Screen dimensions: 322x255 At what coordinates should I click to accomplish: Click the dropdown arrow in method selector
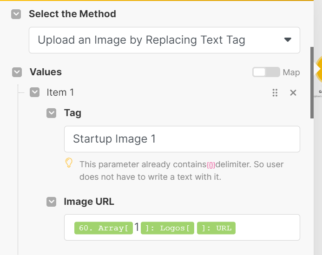[288, 40]
